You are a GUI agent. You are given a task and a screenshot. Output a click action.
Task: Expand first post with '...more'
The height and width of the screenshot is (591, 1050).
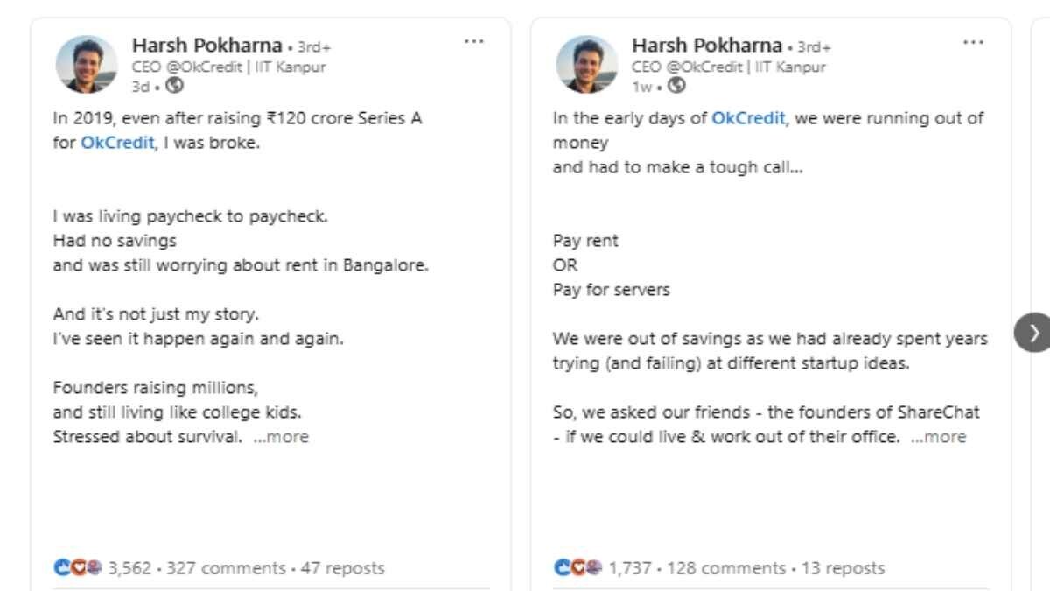281,437
